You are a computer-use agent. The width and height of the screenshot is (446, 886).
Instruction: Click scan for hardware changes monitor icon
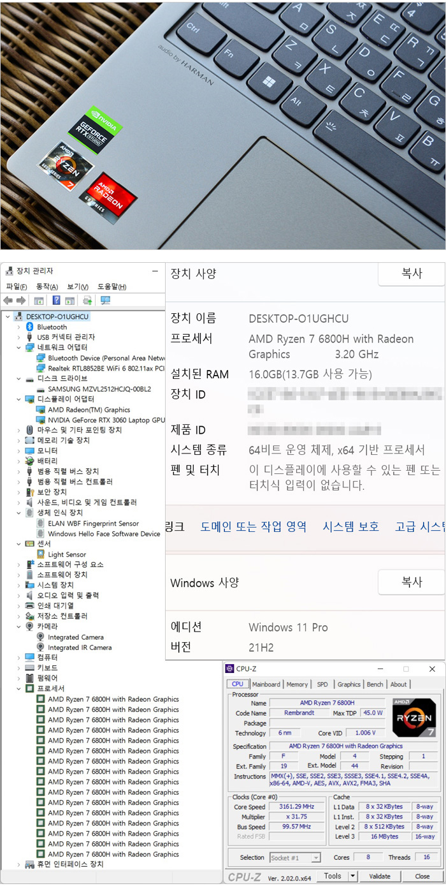(105, 300)
